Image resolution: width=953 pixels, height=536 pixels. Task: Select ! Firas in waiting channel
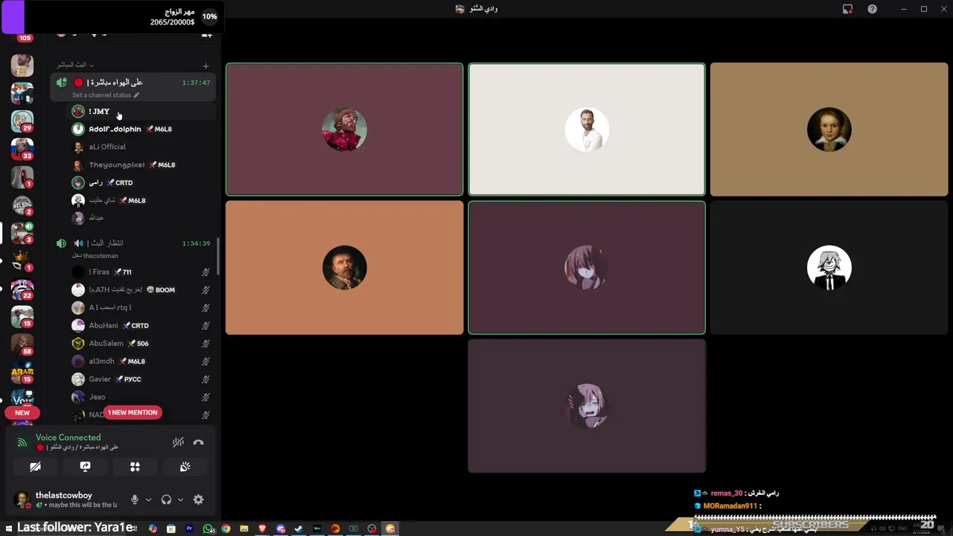(x=141, y=272)
